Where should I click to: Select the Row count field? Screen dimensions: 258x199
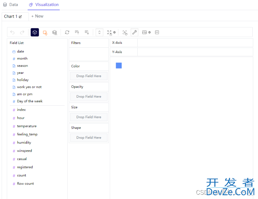click(26, 183)
